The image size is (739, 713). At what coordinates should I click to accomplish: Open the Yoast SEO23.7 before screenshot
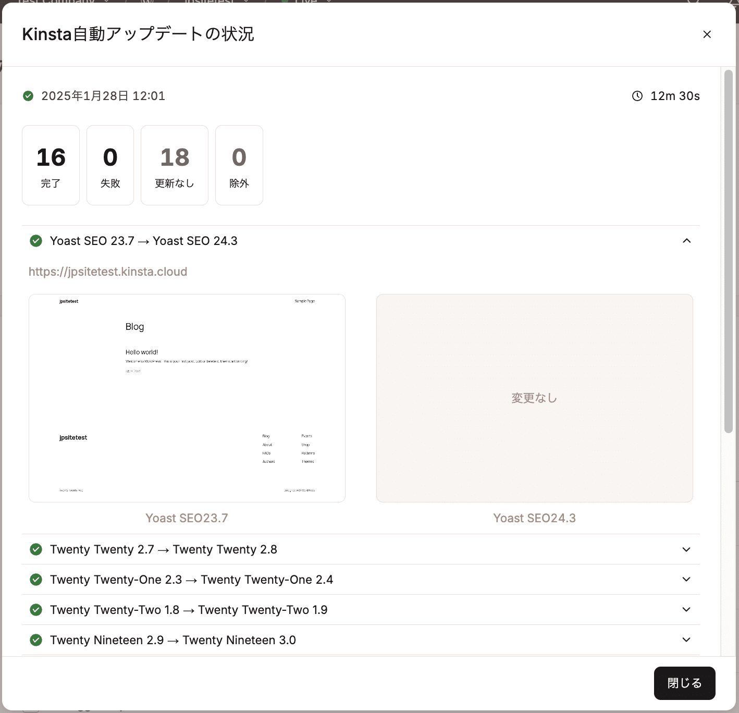click(187, 398)
